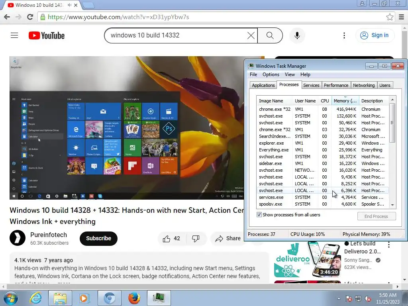The height and width of the screenshot is (306, 408).
Task: Click the YouTube search magnifier button
Action: (x=270, y=35)
